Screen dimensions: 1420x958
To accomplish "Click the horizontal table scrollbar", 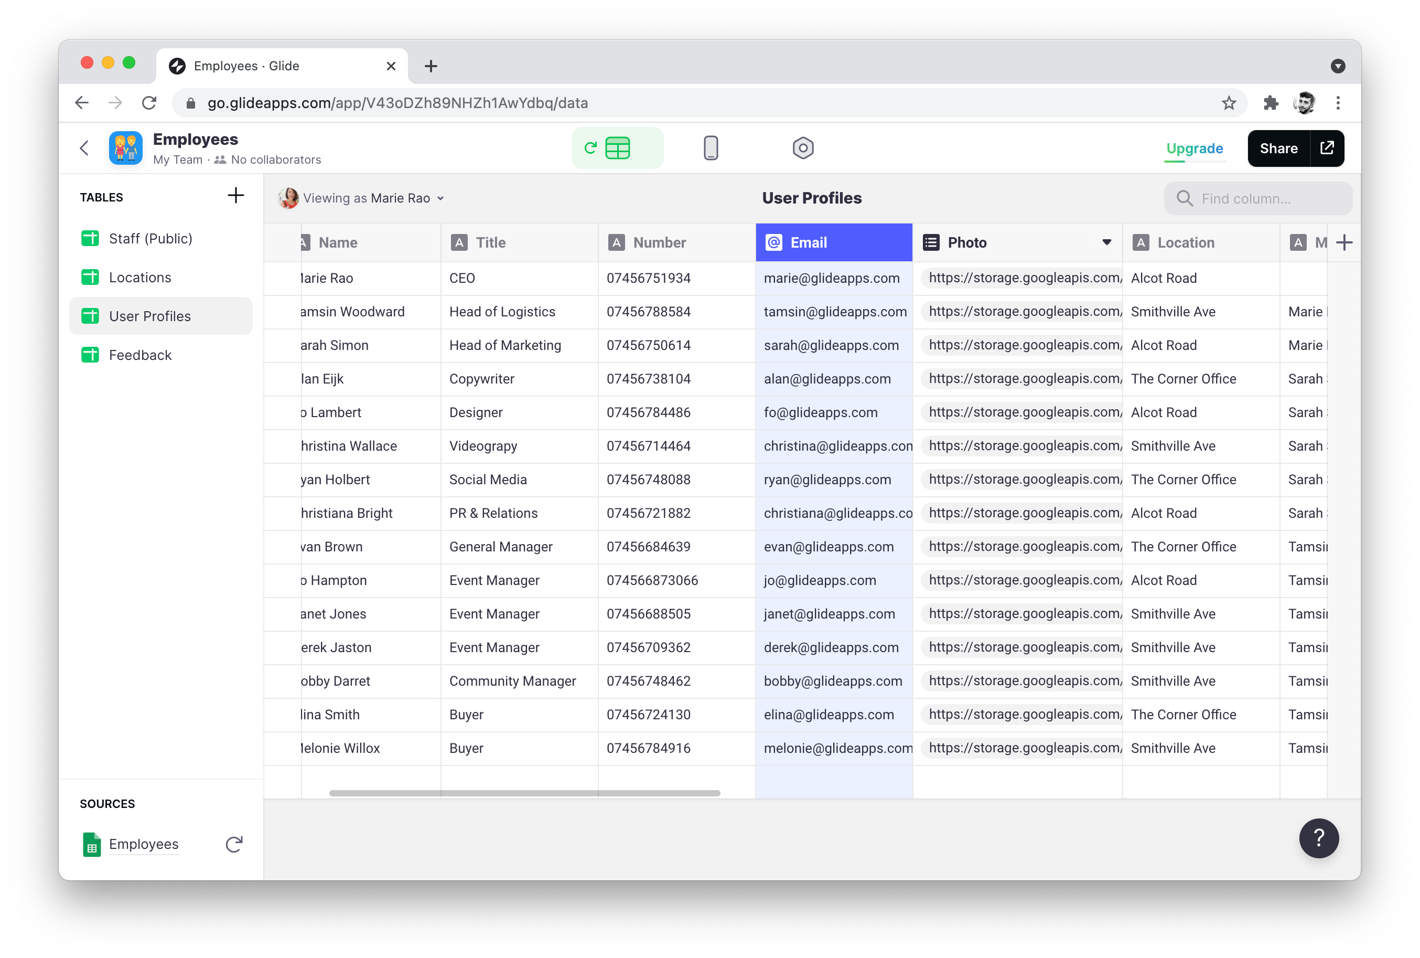I will click(x=524, y=793).
